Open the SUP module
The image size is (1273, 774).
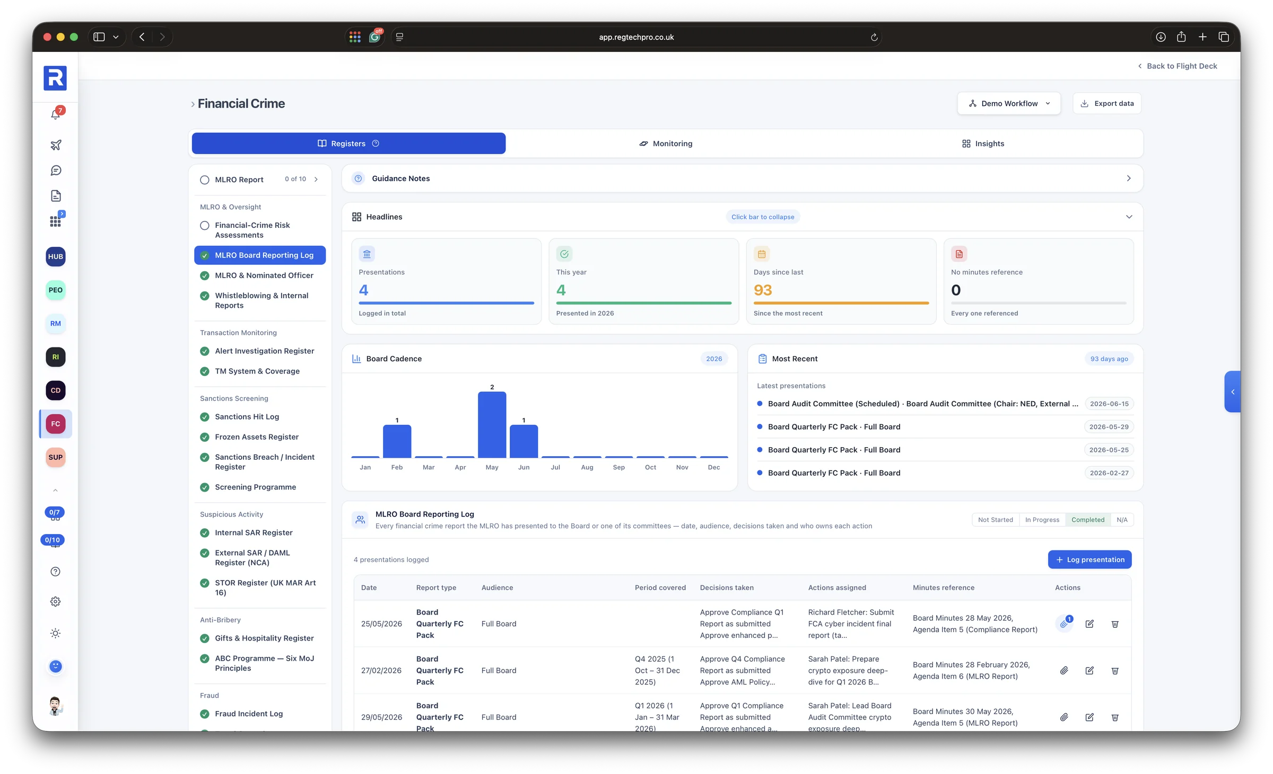(x=56, y=457)
